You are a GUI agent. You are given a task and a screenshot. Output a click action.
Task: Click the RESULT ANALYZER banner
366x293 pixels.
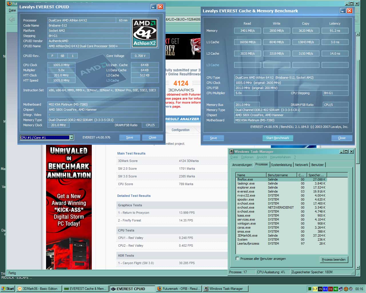coord(182,119)
